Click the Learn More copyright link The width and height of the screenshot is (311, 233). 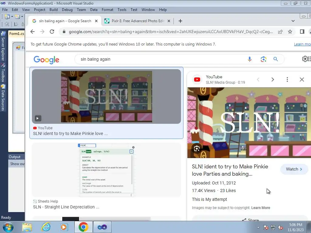pos(261,208)
